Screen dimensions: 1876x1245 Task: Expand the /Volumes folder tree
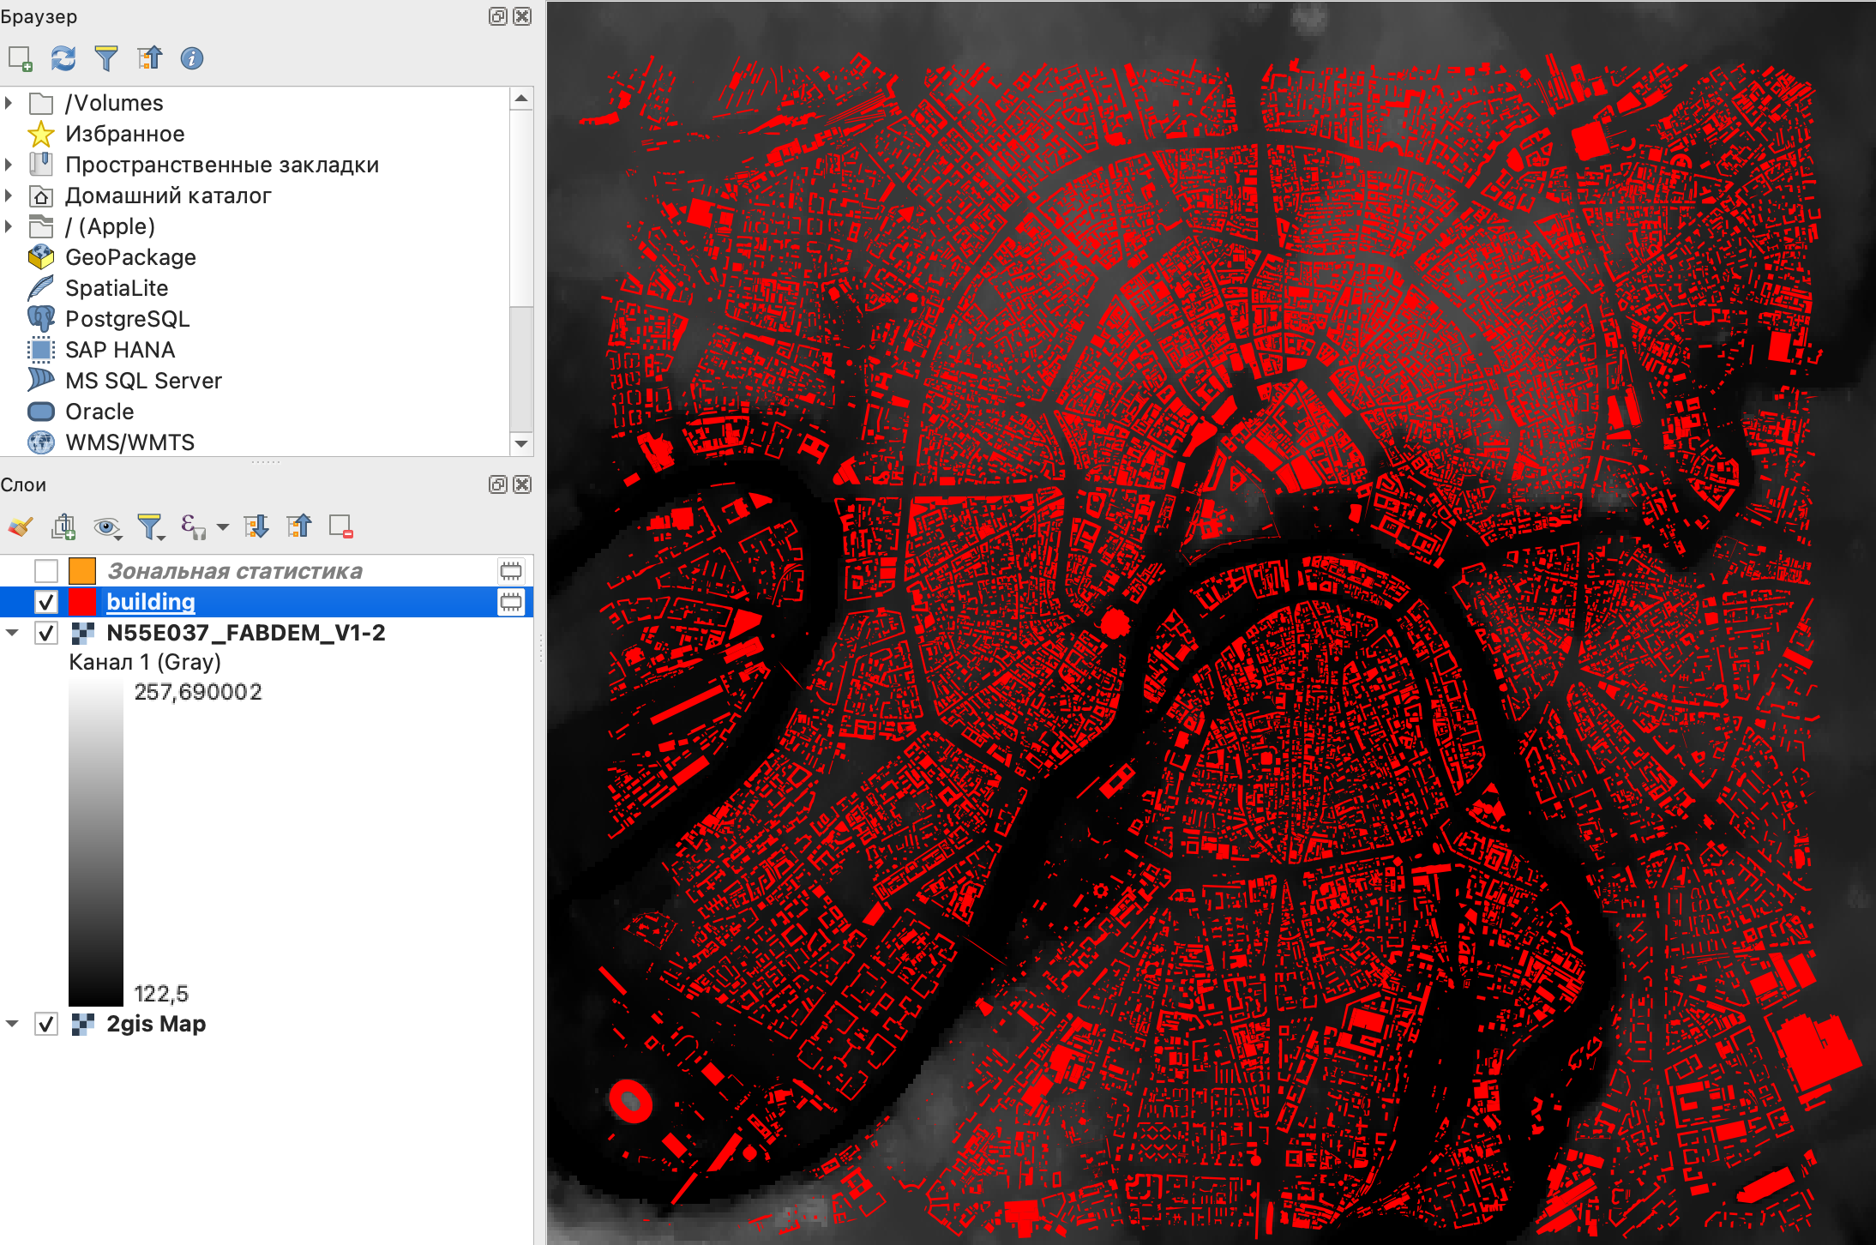pos(9,103)
